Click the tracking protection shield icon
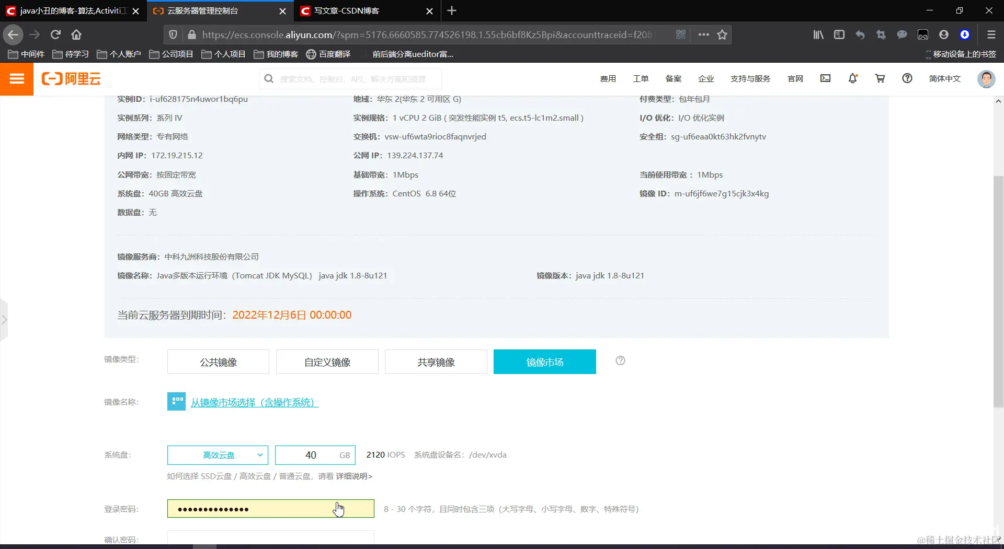This screenshot has width=1004, height=549. pyautogui.click(x=173, y=34)
